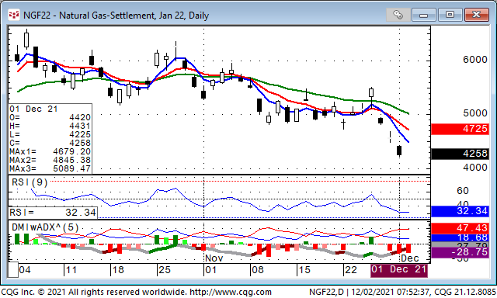Click the MAx3= 5089.47 value row

[50, 169]
